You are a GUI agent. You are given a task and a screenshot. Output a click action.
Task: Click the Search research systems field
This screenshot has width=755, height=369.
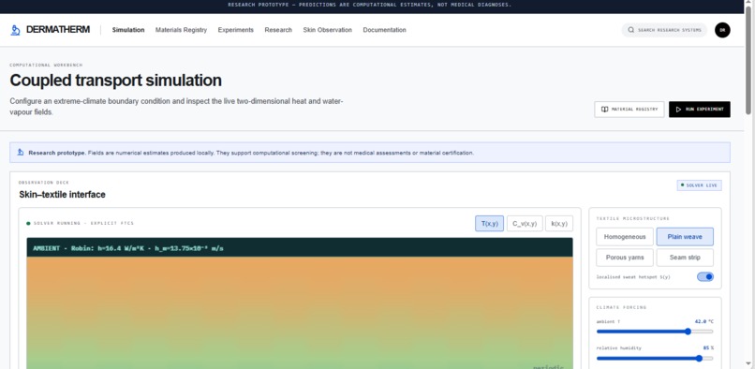(664, 30)
